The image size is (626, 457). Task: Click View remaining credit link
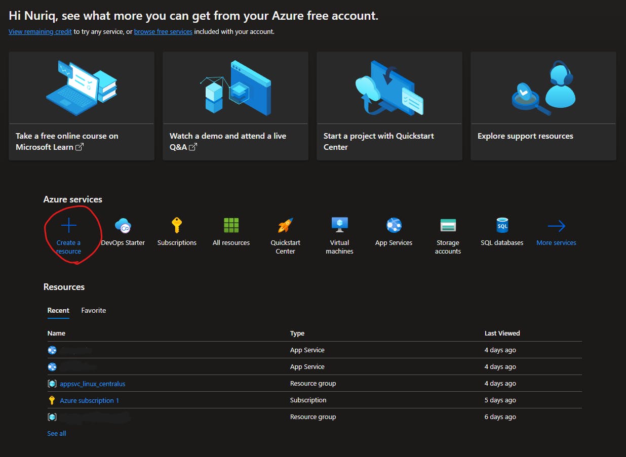pyautogui.click(x=40, y=31)
